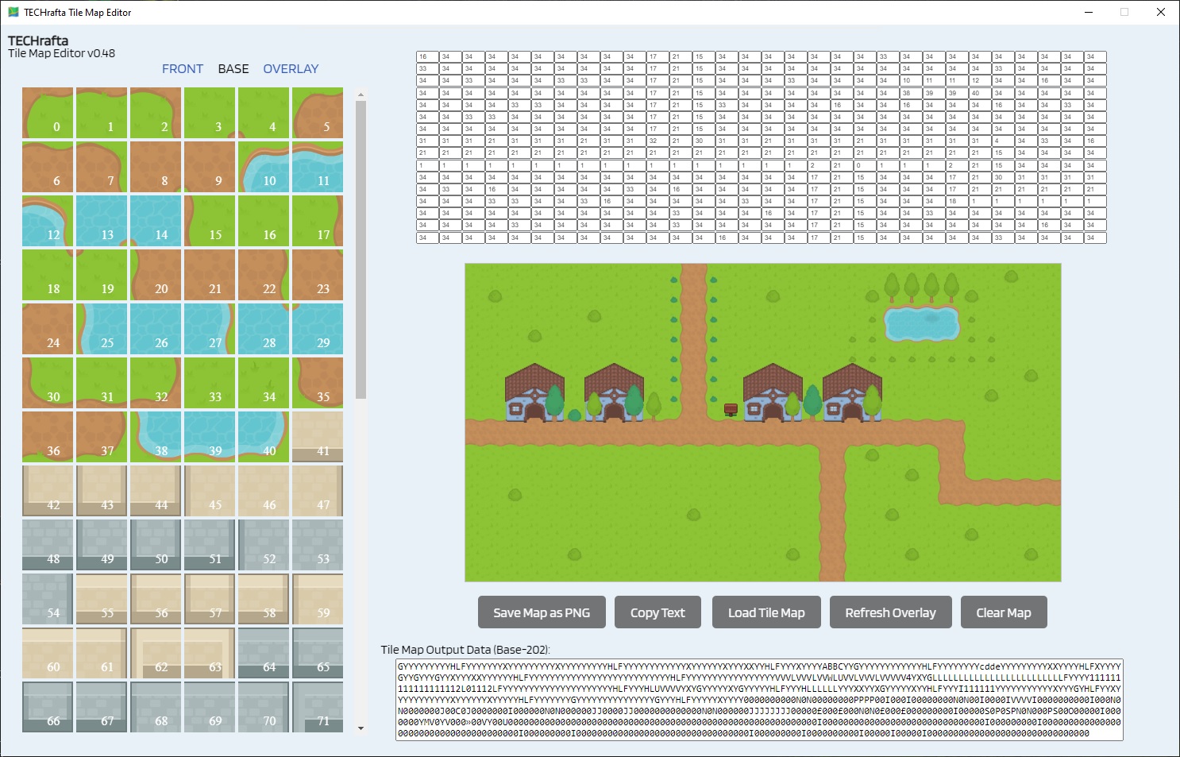Select stone tile 54 in the palette
Viewport: 1180px width, 757px height.
(48, 600)
